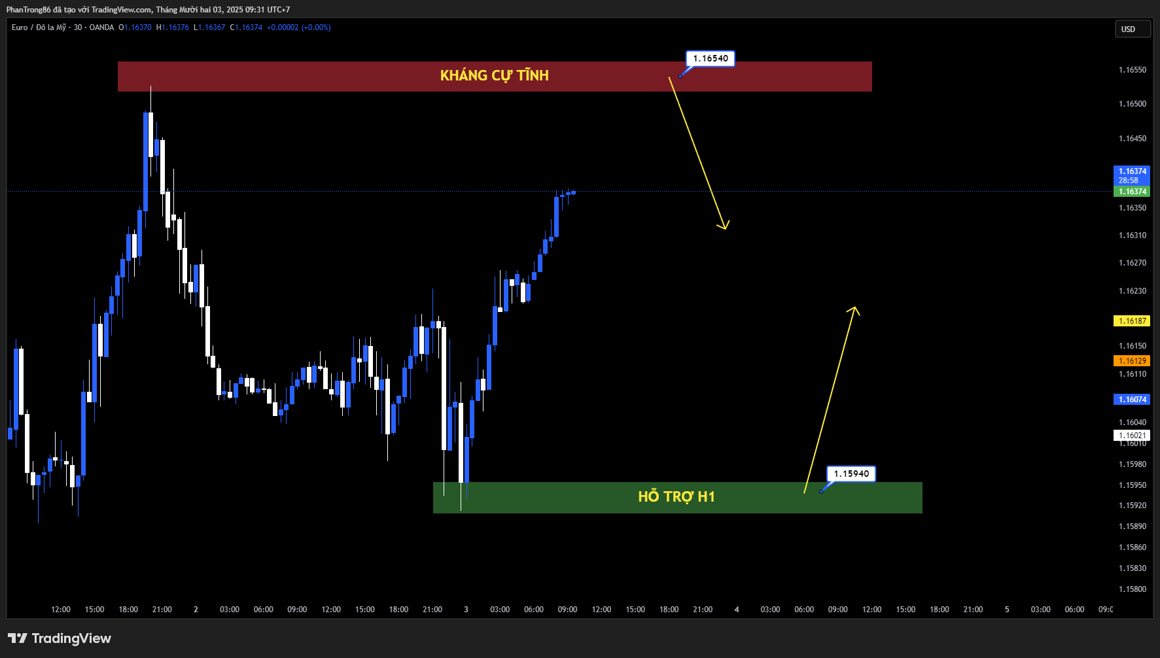Click the 1.16500 price axis label
The image size is (1160, 658).
1133,104
